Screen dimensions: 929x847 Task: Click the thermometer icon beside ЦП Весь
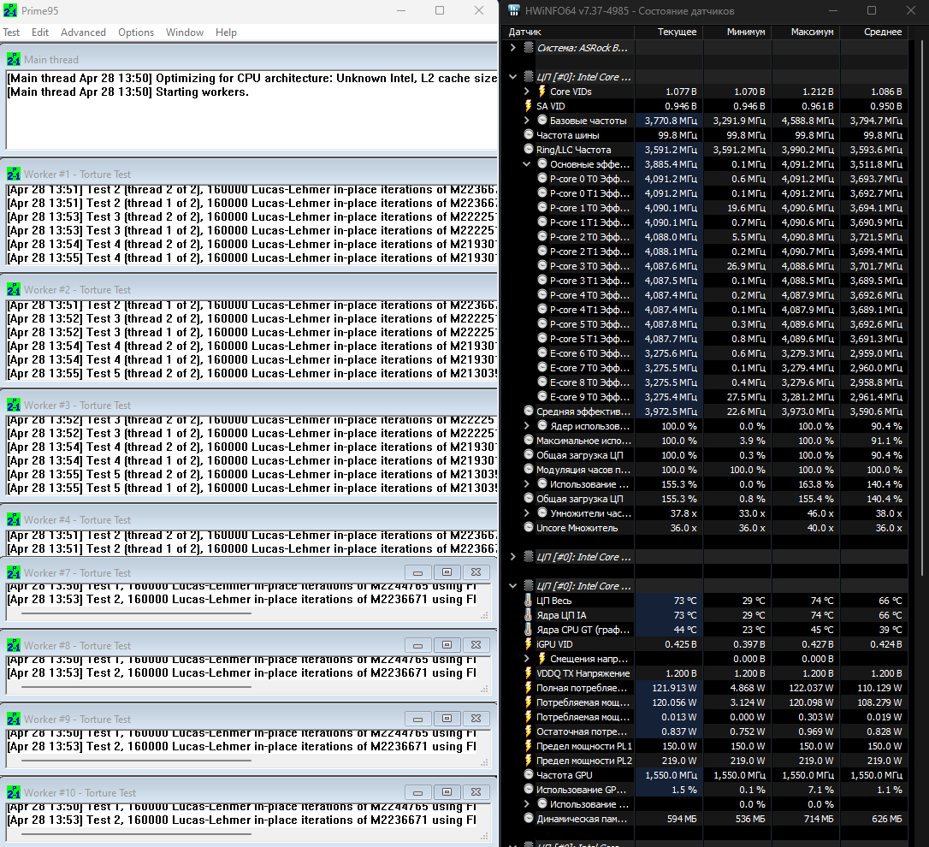pyautogui.click(x=529, y=601)
